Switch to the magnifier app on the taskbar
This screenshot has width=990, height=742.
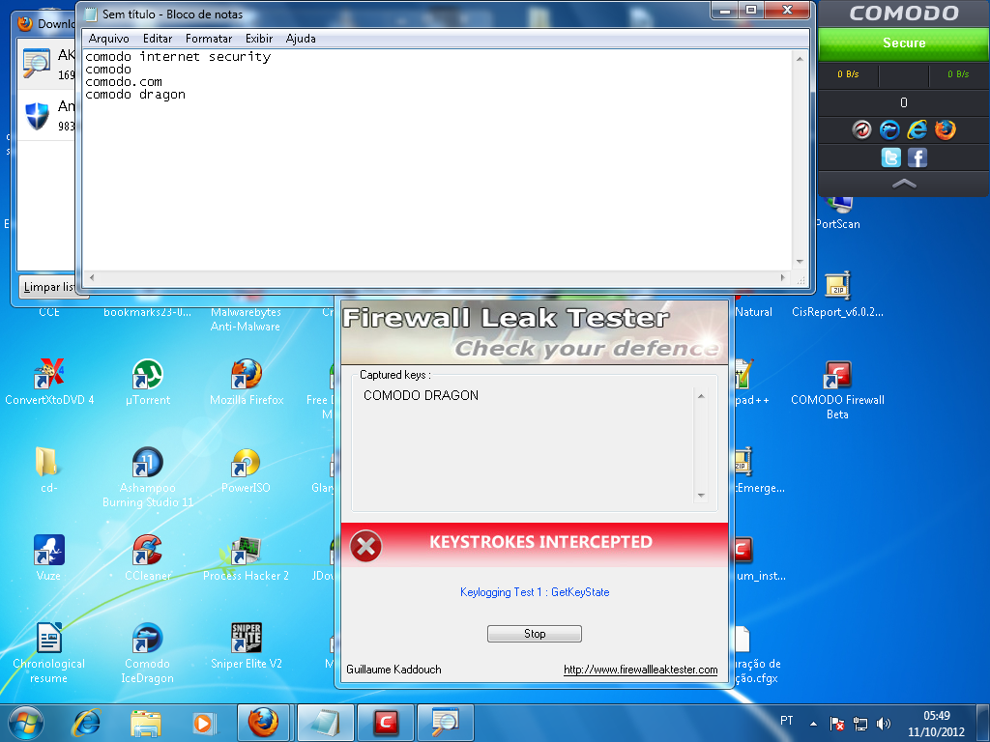445,723
